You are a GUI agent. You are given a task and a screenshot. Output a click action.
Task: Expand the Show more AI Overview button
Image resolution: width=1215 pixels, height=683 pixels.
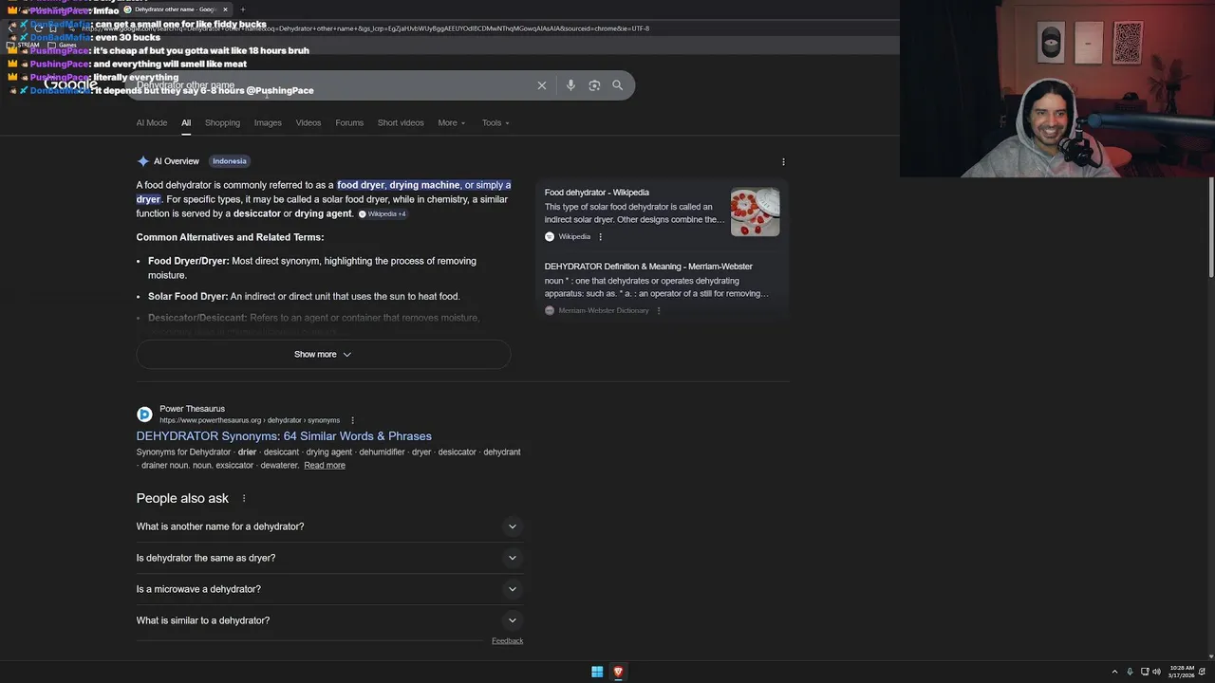click(x=323, y=355)
